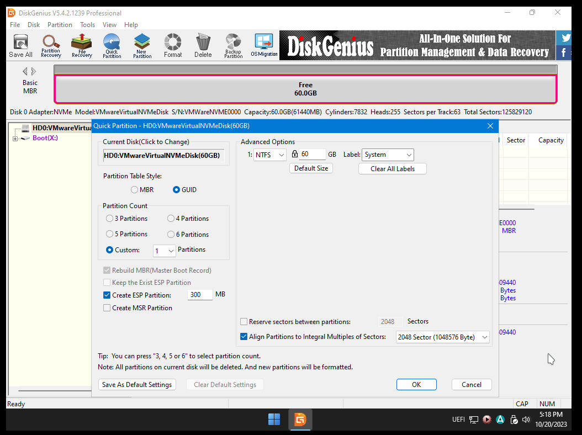Click the network tray icon
The height and width of the screenshot is (435, 582).
click(x=474, y=420)
